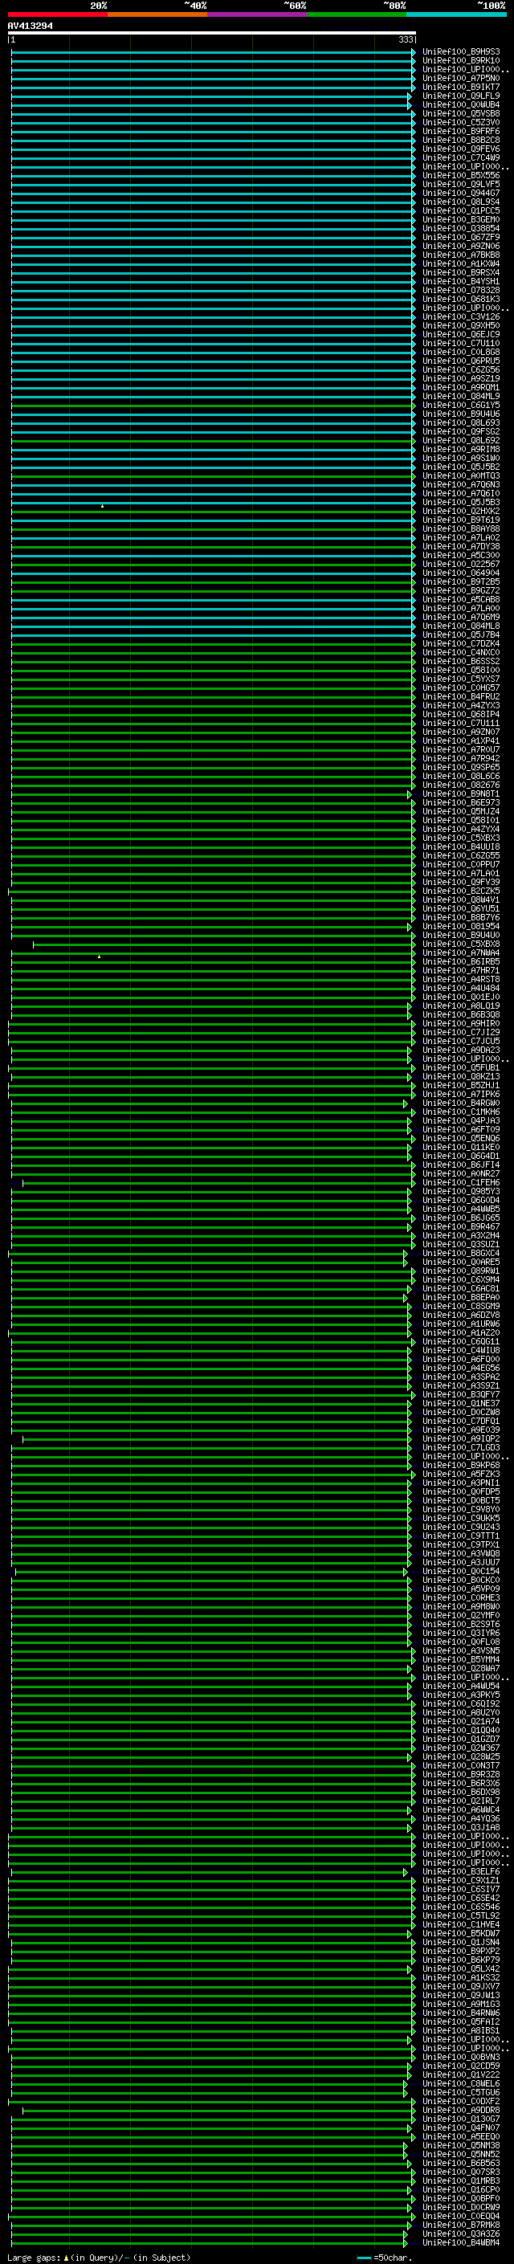514x2264 pixels.
Task: Select hit UniRef100_Q68IP4
Action: 461,715
